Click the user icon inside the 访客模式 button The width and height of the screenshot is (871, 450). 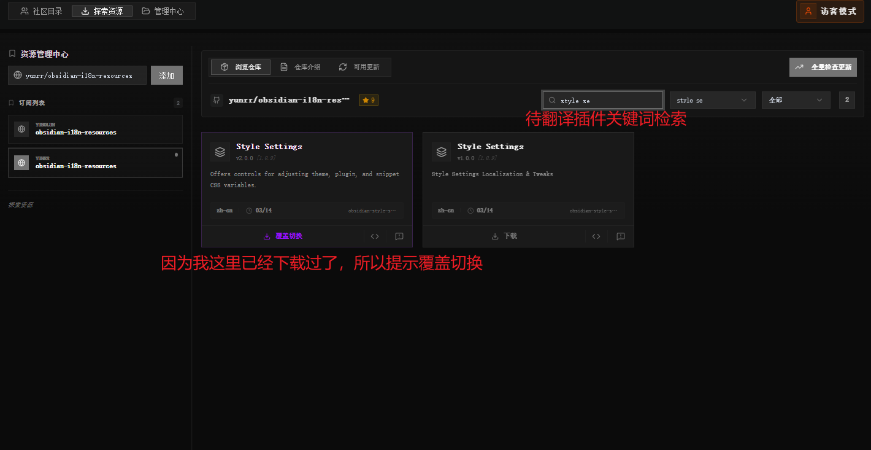tap(807, 11)
